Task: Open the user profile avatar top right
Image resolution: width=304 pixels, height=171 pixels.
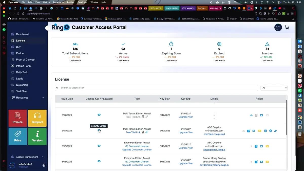Action: click(x=278, y=27)
